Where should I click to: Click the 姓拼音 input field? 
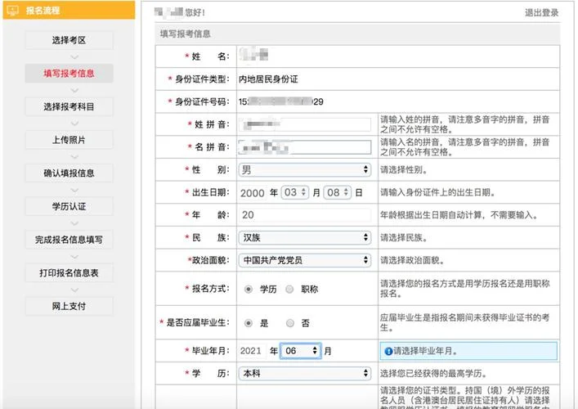(x=305, y=124)
